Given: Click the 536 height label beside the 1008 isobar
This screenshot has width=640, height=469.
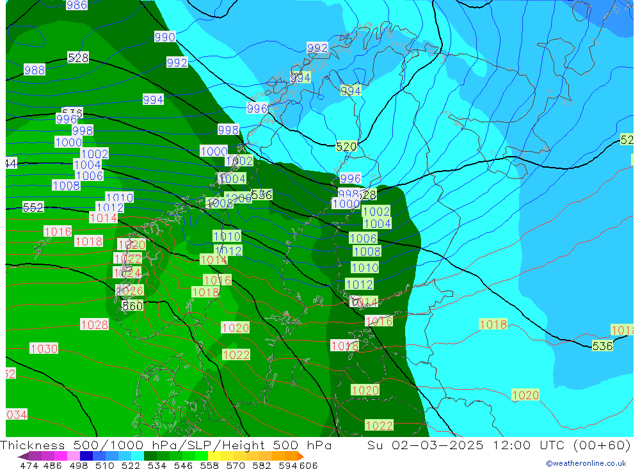Looking at the screenshot, I should tap(262, 195).
